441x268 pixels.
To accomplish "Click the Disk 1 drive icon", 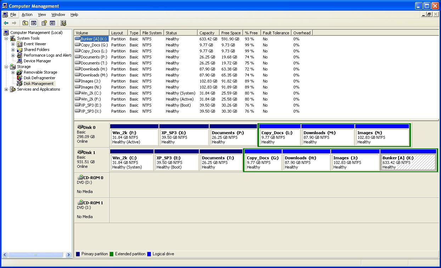I will point(80,152).
